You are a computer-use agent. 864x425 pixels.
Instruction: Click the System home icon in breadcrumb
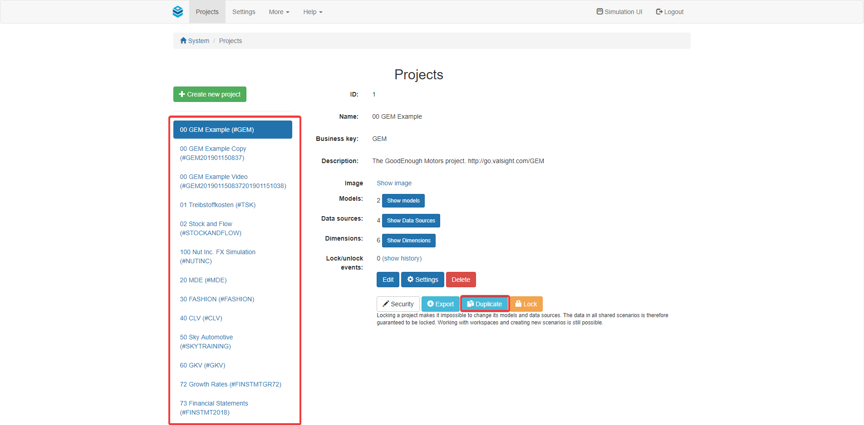coord(183,41)
